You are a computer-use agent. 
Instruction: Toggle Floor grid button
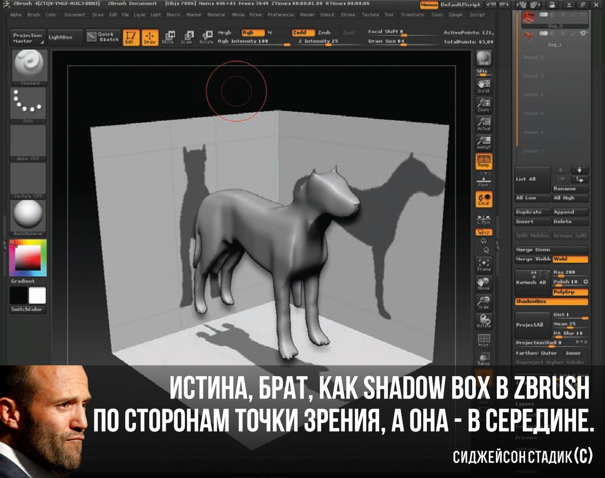[x=484, y=179]
